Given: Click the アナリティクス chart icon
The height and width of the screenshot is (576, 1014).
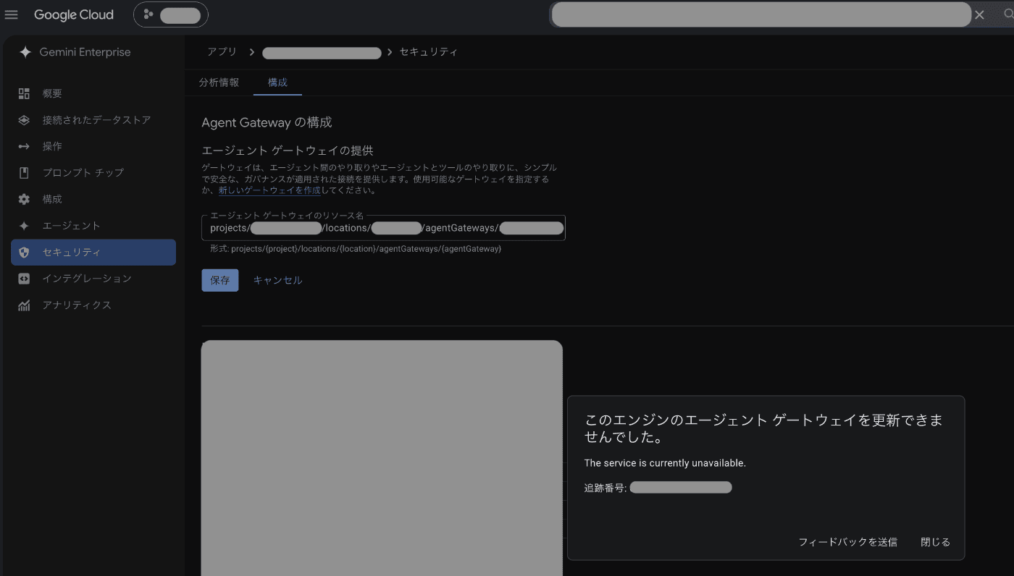Looking at the screenshot, I should click(24, 305).
